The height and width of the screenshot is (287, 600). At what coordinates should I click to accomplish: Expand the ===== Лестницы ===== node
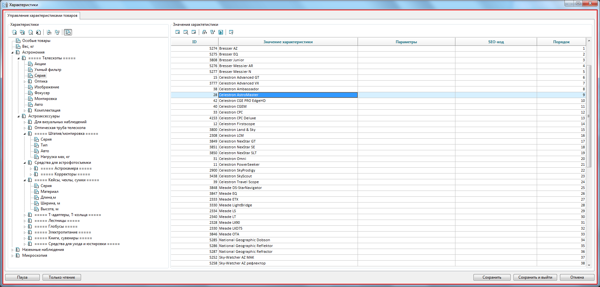pos(25,221)
